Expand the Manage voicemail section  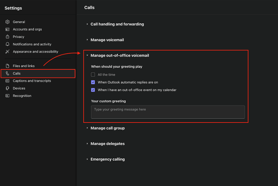(x=107, y=40)
